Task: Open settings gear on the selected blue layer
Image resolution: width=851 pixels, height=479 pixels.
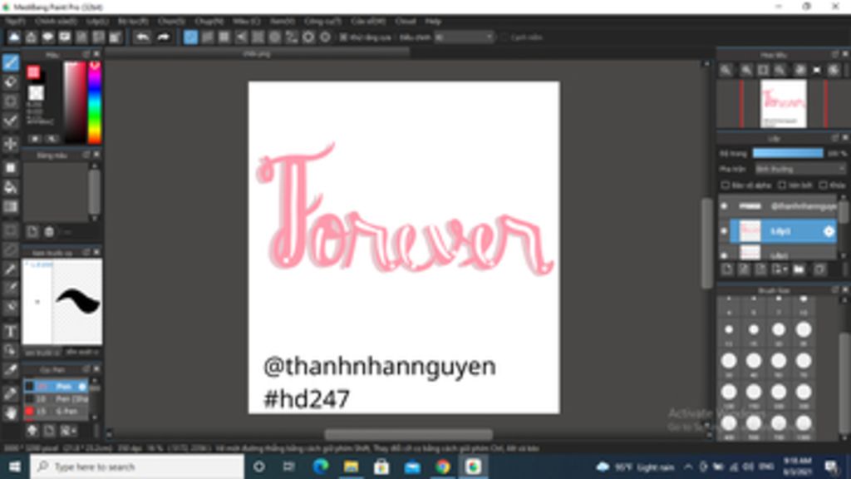Action: pos(829,231)
